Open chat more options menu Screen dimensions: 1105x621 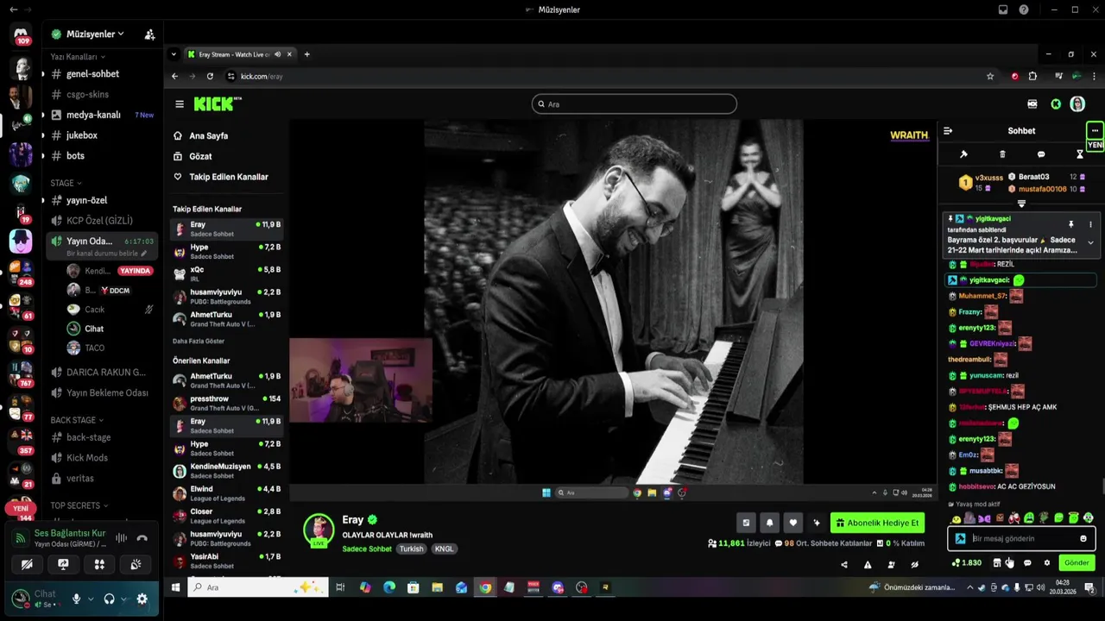(1095, 131)
